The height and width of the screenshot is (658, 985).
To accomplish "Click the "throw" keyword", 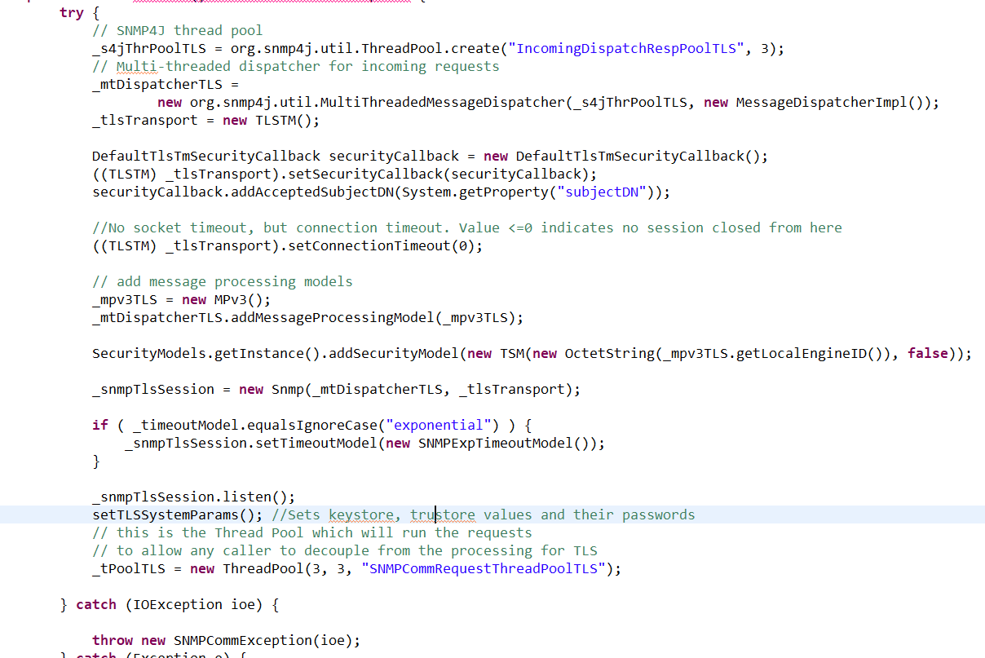I will 113,640.
